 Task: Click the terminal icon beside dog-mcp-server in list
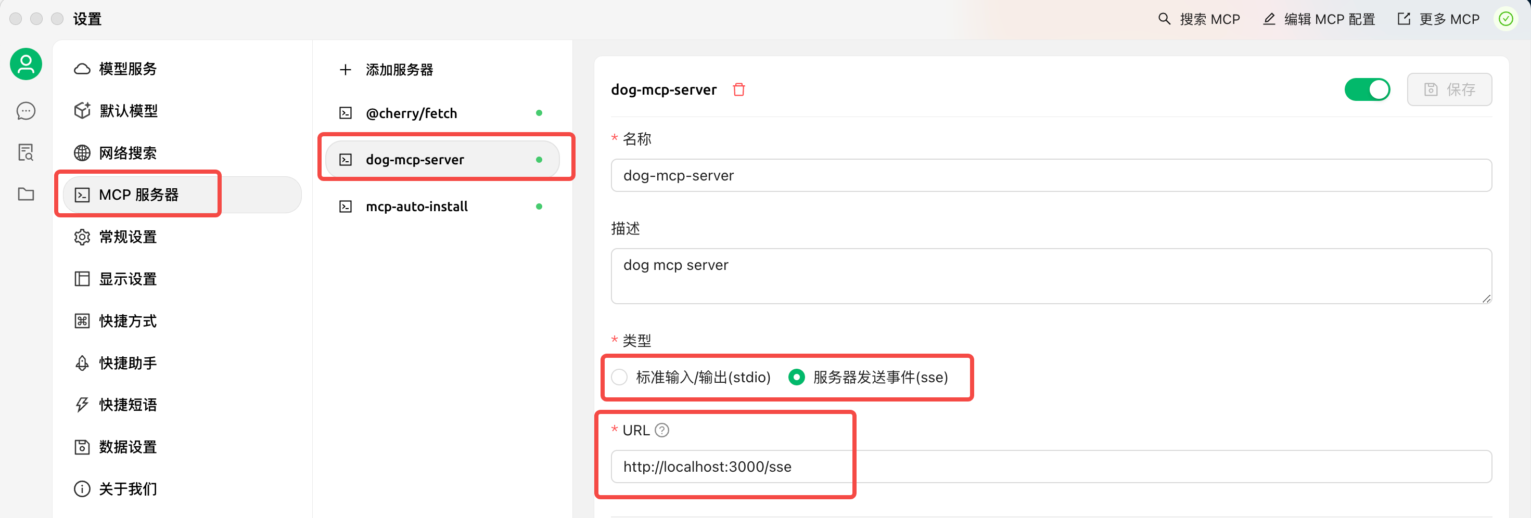(346, 160)
